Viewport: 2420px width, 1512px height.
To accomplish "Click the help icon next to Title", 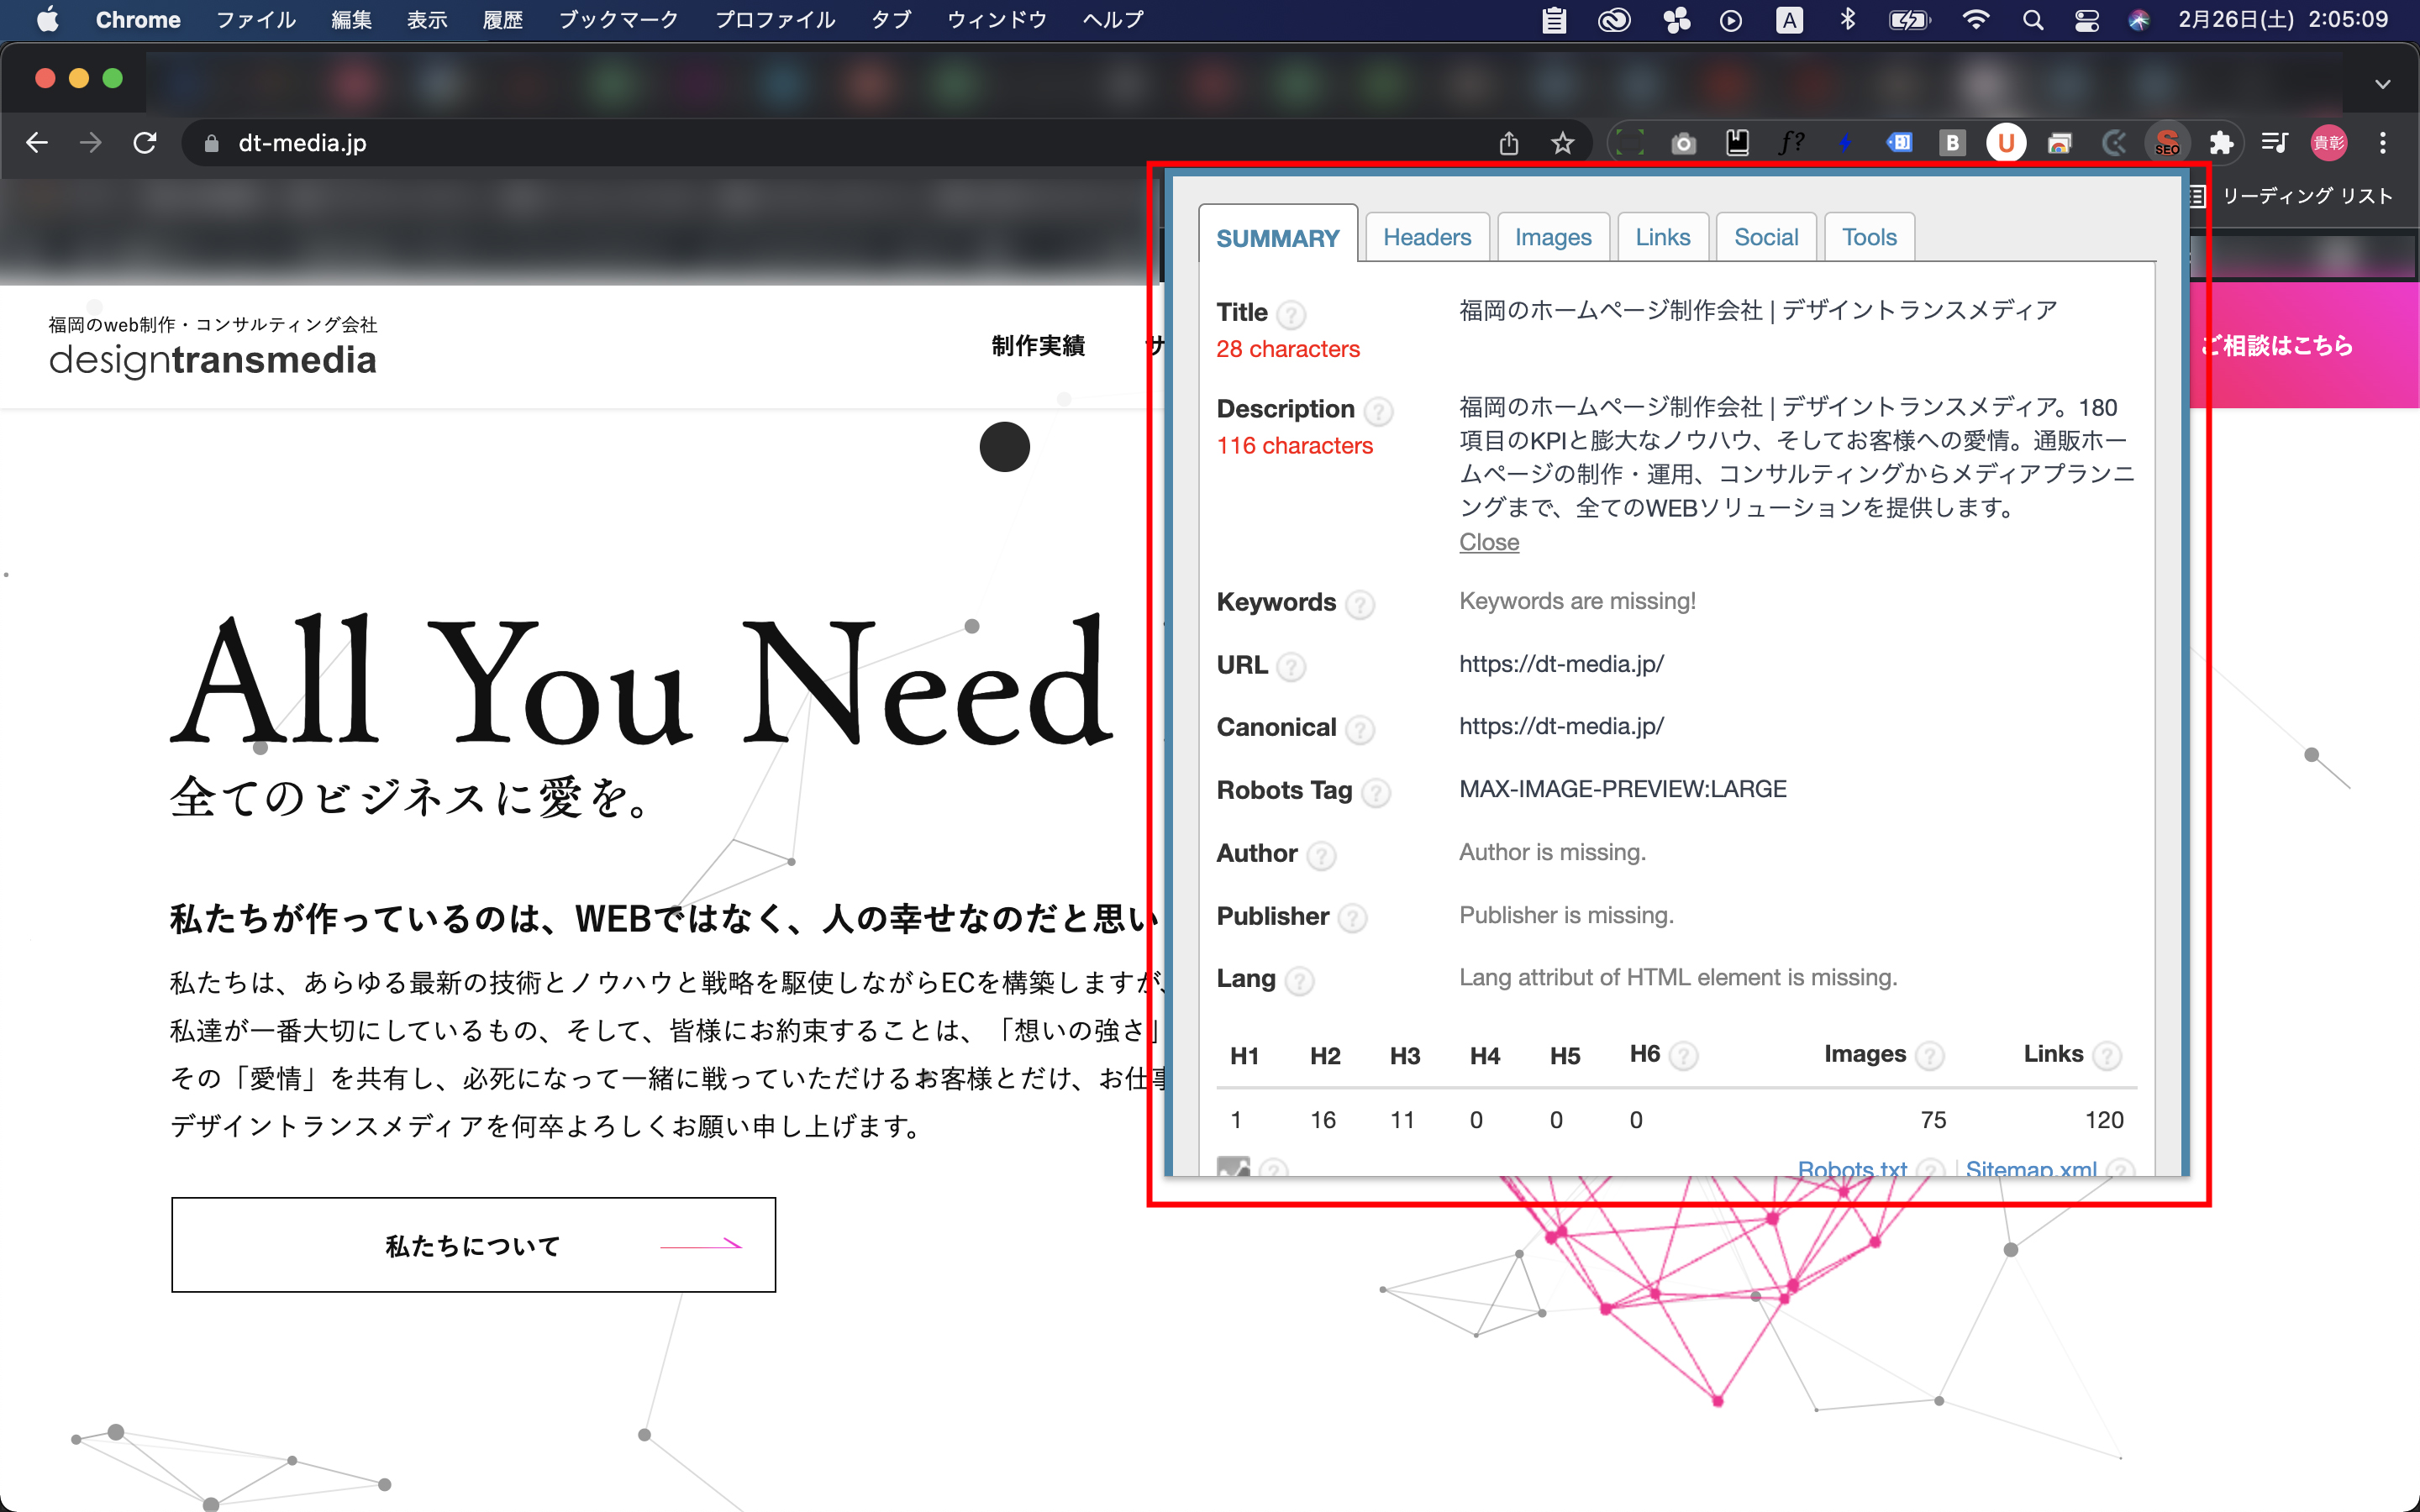I will (x=1291, y=315).
